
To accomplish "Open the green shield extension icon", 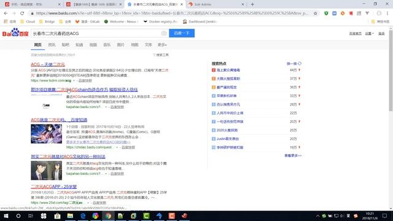I will [326, 14].
